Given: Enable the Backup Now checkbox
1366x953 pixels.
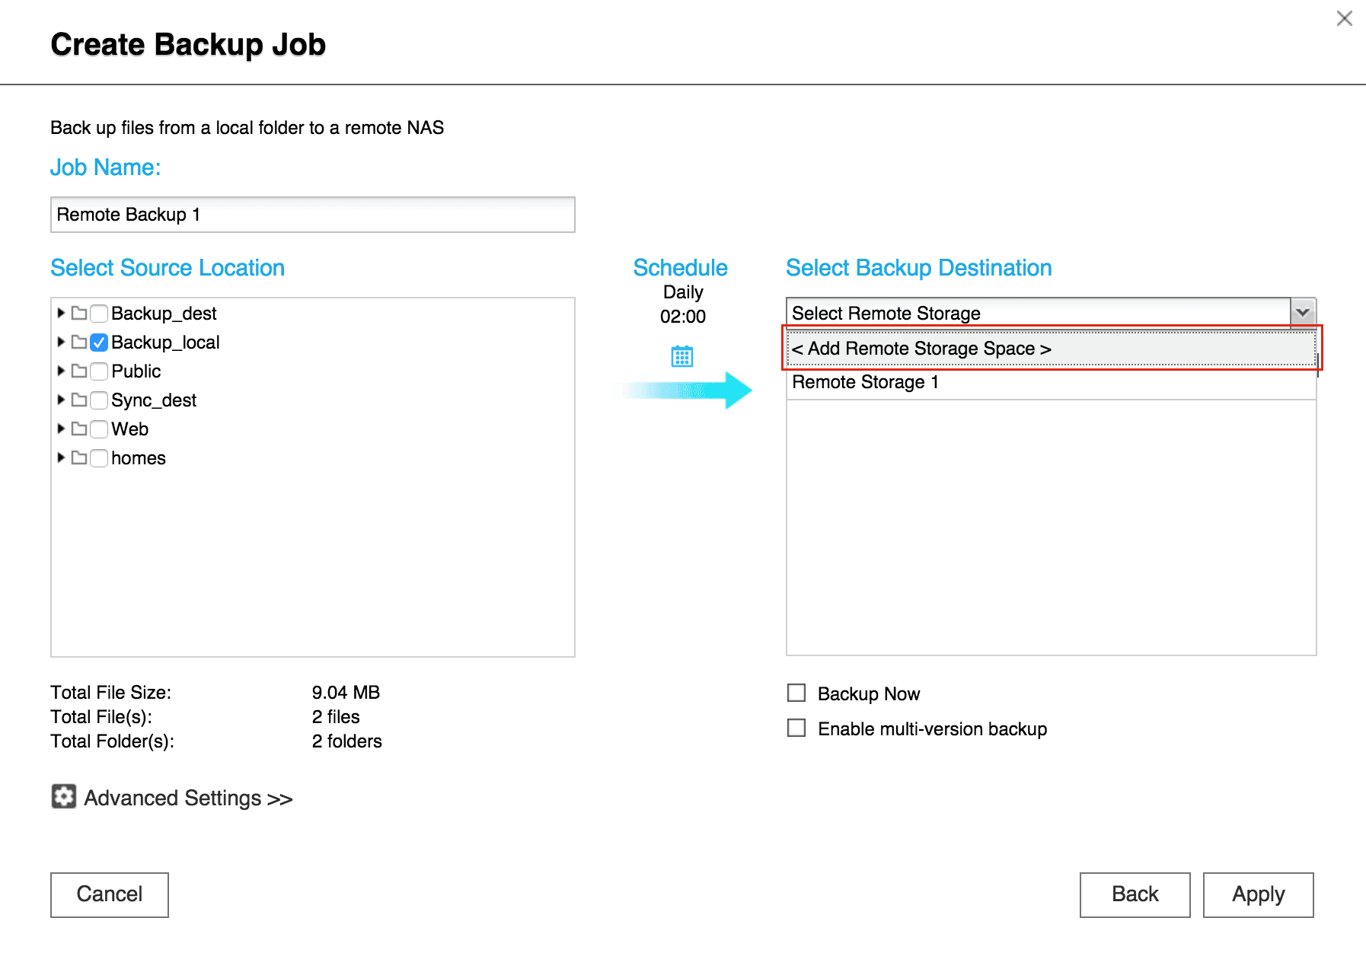Looking at the screenshot, I should point(796,693).
